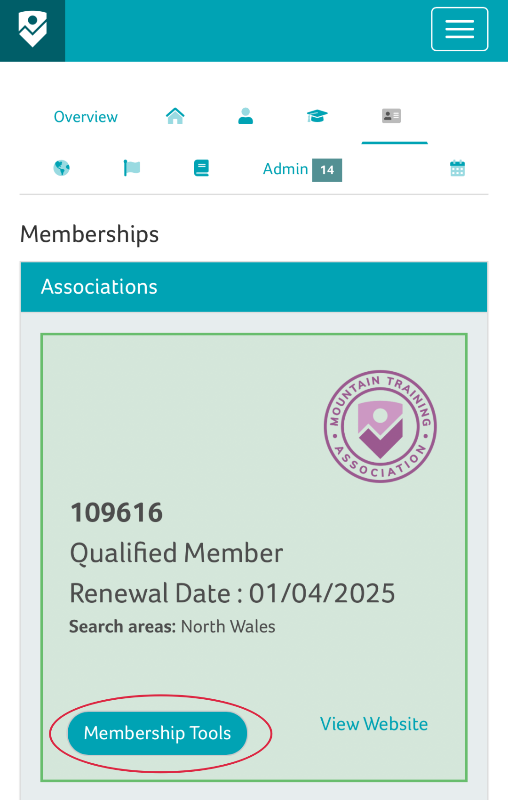Click the Memberships page heading
This screenshot has height=800, width=508.
[89, 234]
